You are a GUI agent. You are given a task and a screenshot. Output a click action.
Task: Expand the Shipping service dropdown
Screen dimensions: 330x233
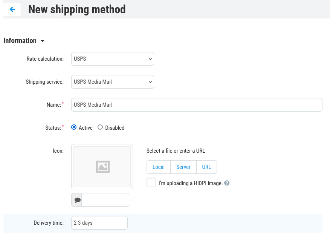click(112, 82)
